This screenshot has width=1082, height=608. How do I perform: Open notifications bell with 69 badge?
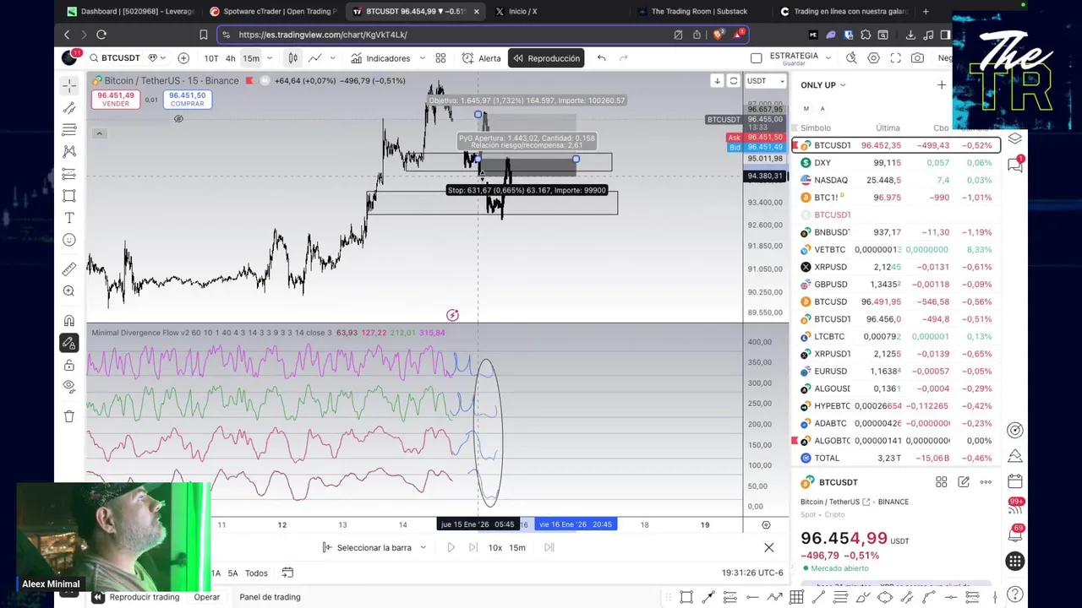coord(1015,534)
